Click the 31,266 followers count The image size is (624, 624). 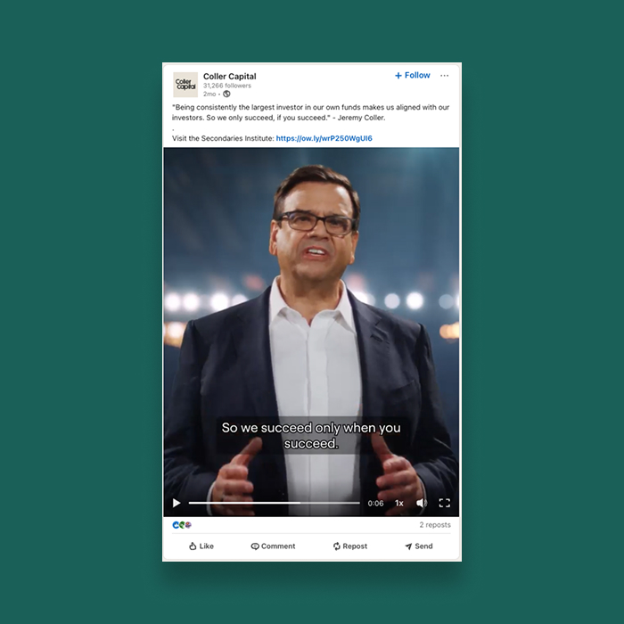coord(227,86)
